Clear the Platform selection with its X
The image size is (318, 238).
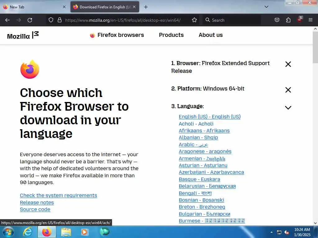(288, 90)
